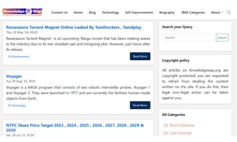Expand the About dropdown menu
Viewport: 237px width, 142px height.
coord(217,12)
